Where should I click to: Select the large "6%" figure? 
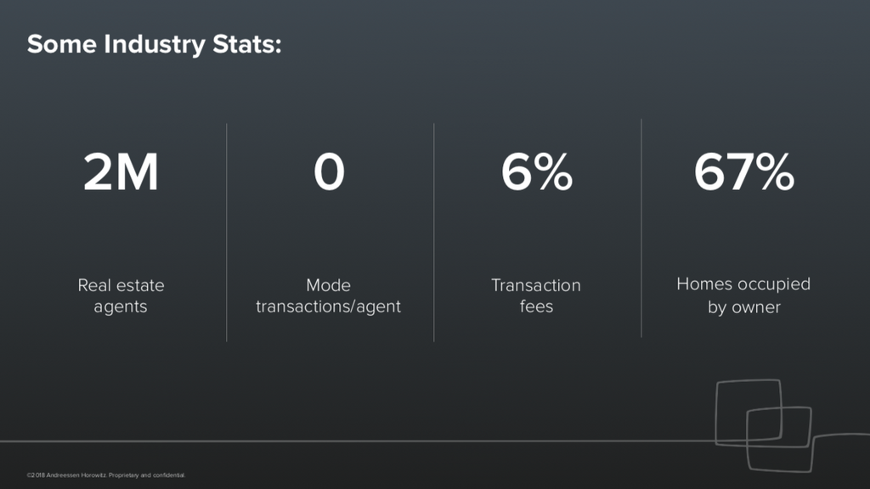(536, 172)
